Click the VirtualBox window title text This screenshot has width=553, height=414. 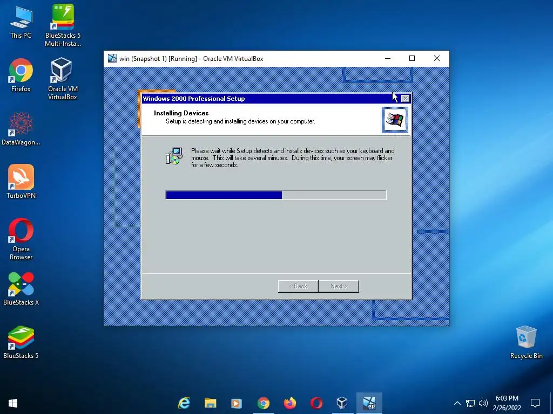(191, 59)
